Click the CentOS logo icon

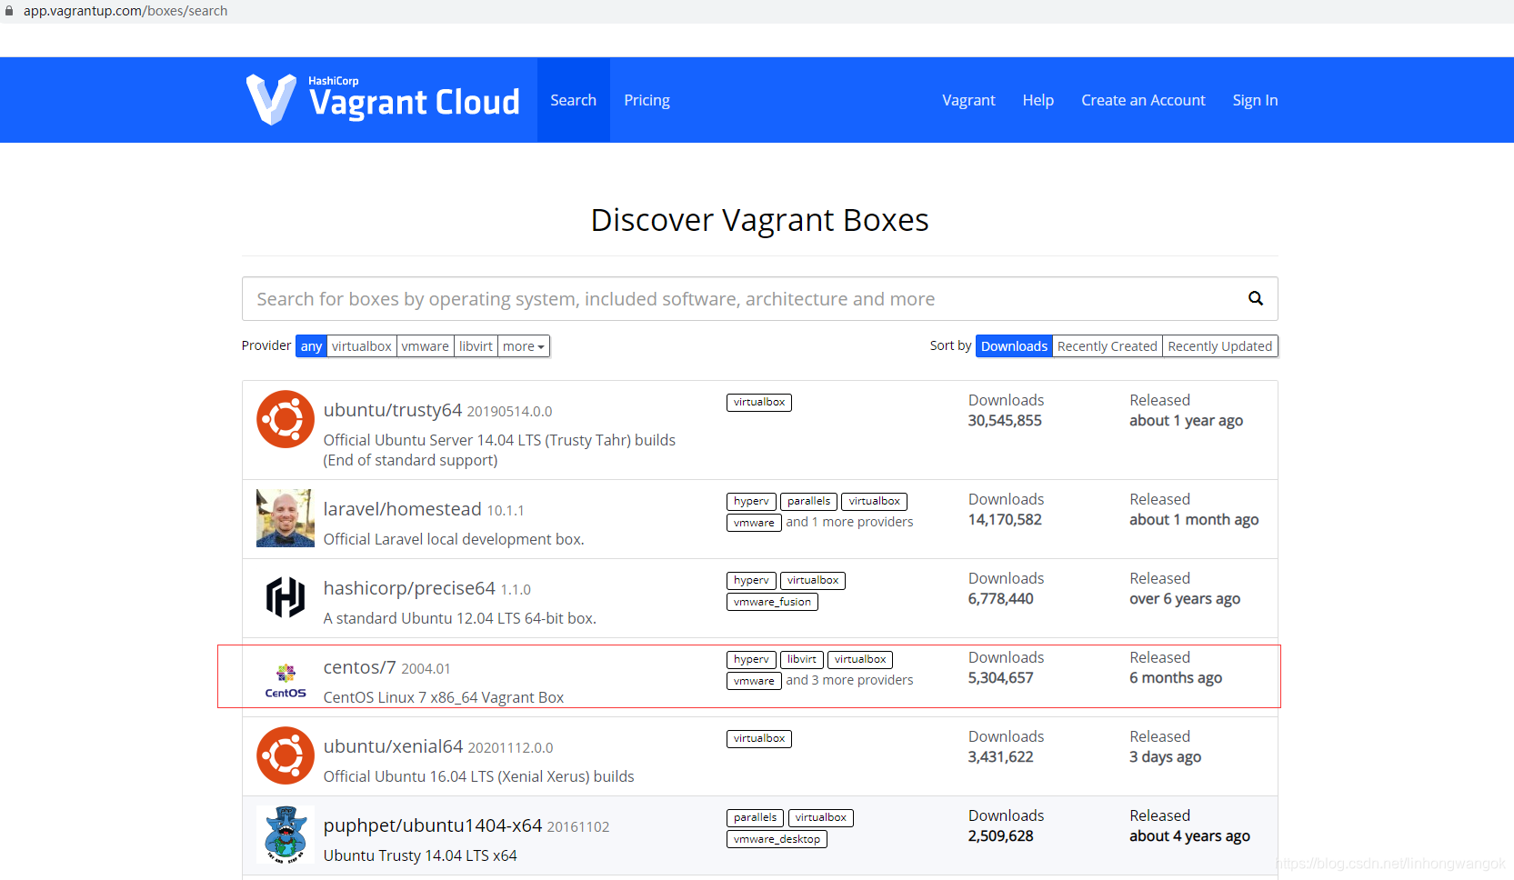point(286,681)
